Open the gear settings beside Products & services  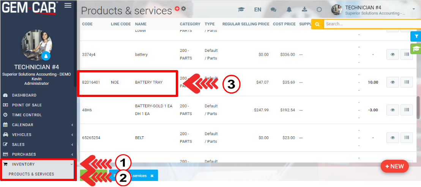(184, 8)
